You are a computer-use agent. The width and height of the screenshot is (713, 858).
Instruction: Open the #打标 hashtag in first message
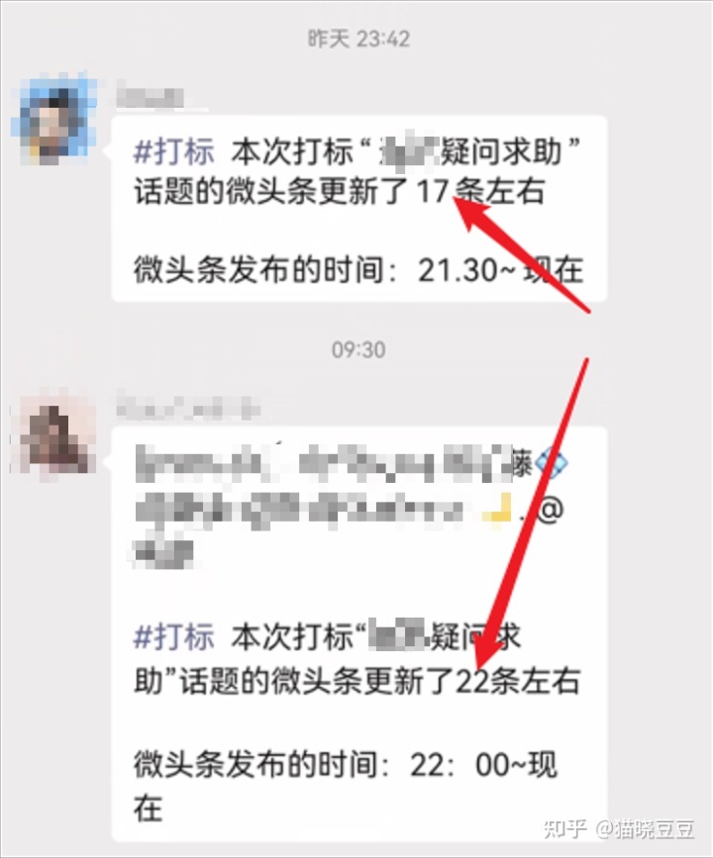pos(174,150)
